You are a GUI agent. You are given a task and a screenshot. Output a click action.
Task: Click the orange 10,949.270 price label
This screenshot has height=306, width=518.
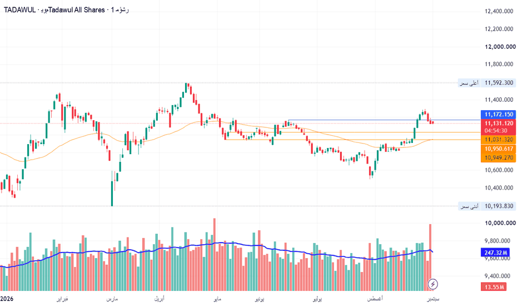click(x=498, y=158)
